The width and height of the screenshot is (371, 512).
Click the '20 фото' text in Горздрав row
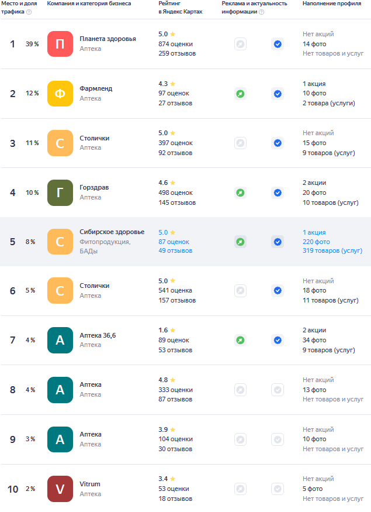click(x=314, y=193)
